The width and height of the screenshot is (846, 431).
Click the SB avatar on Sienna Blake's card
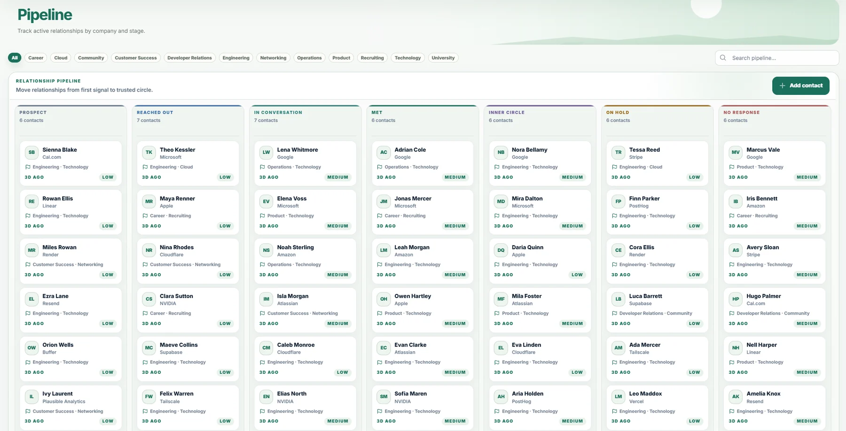31,153
